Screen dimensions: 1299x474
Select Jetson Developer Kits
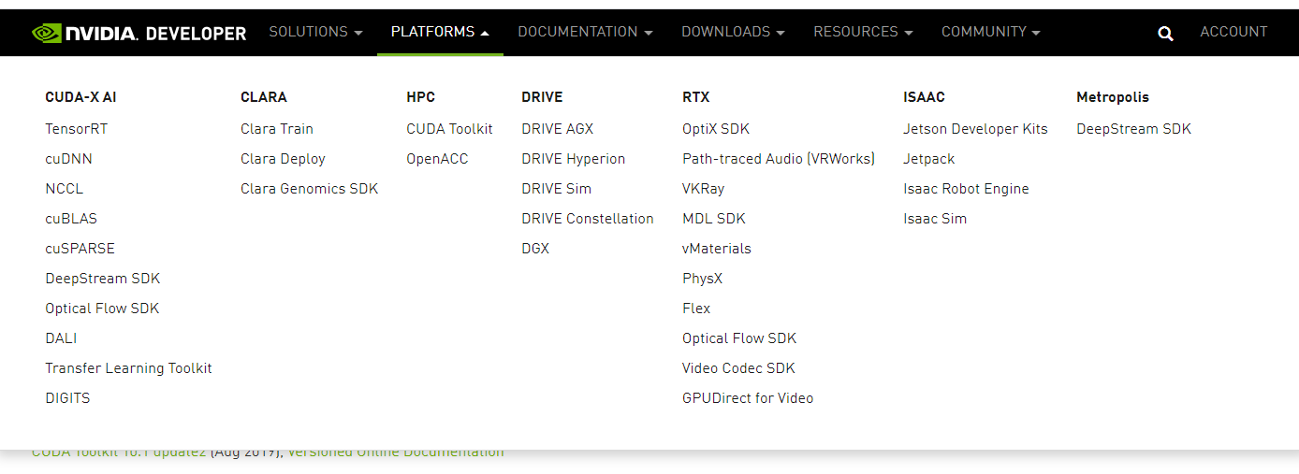click(975, 129)
